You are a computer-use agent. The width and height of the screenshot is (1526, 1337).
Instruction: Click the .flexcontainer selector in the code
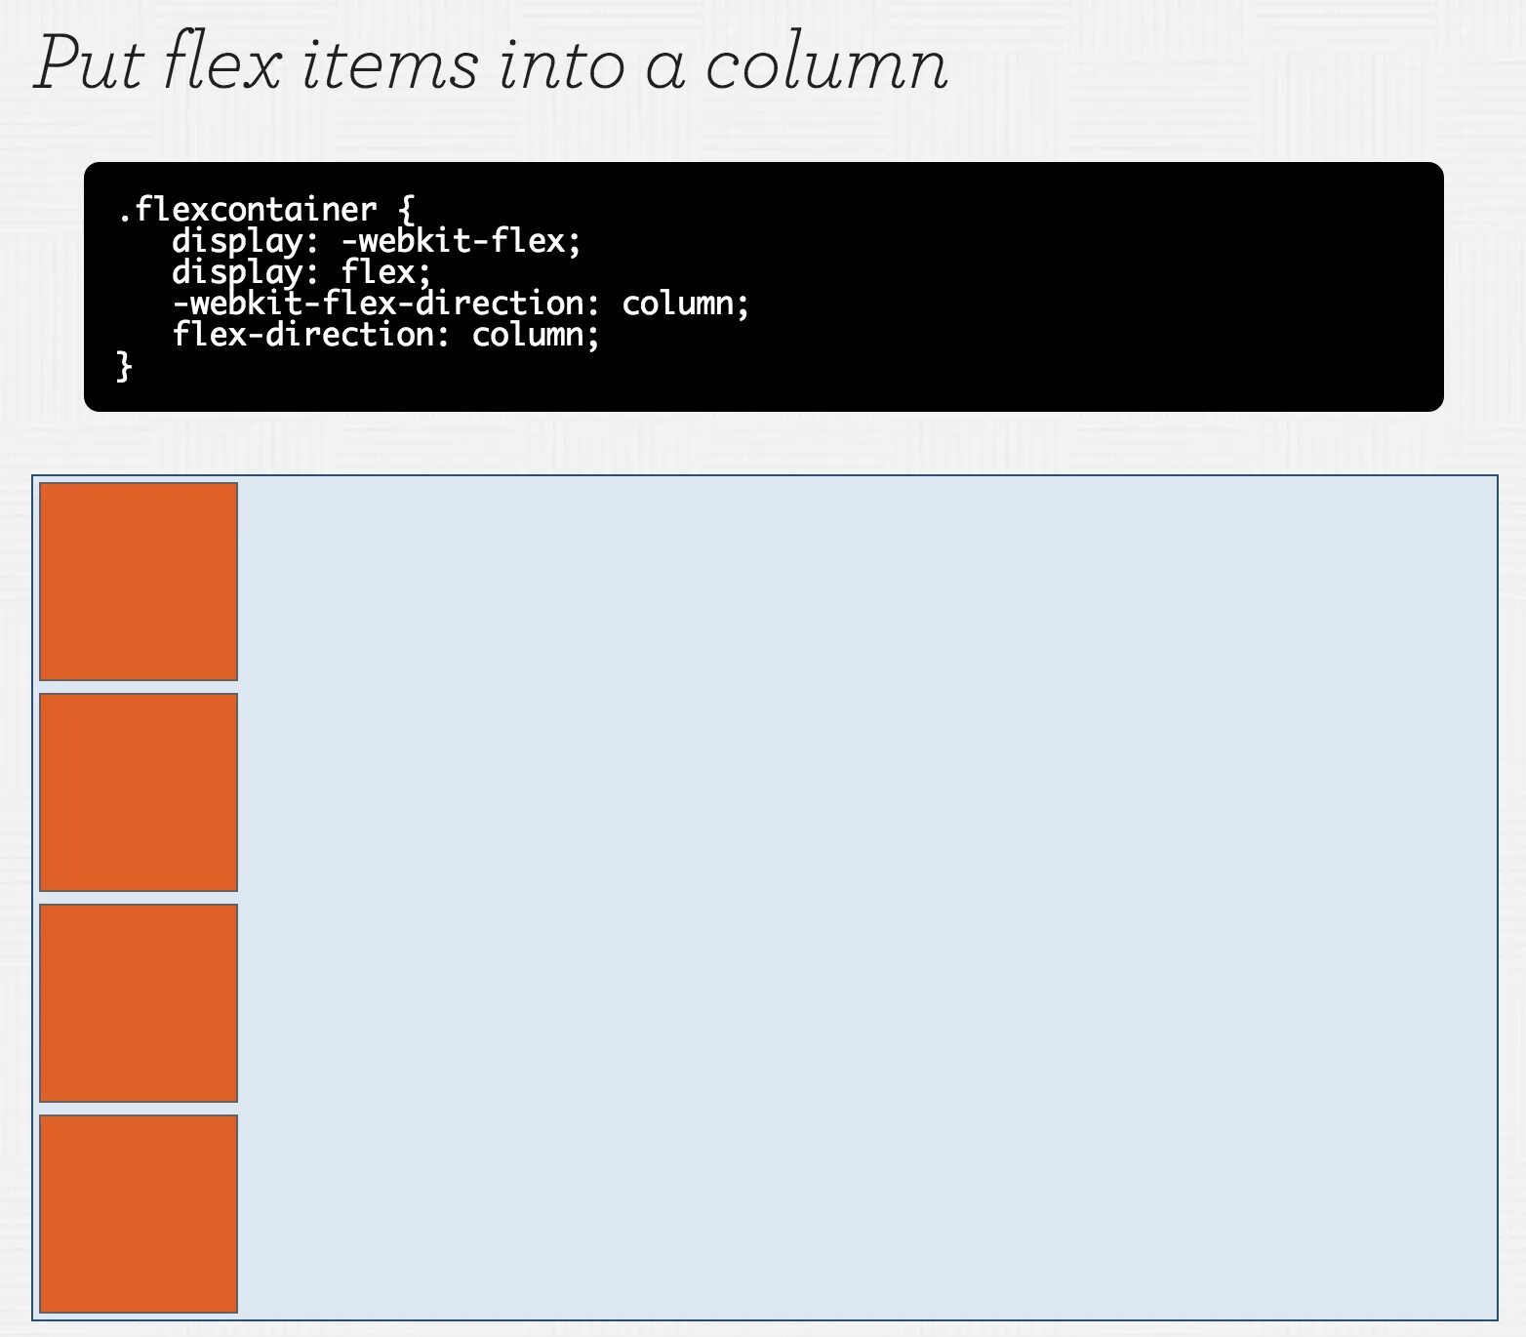click(248, 210)
